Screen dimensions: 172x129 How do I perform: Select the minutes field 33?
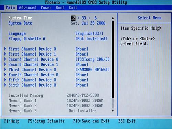(x=84, y=18)
